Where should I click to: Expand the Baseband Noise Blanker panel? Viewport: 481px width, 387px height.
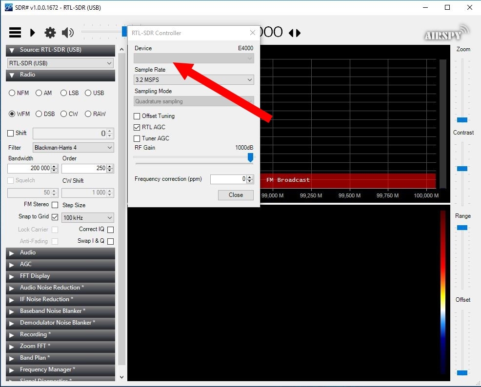tap(60, 311)
